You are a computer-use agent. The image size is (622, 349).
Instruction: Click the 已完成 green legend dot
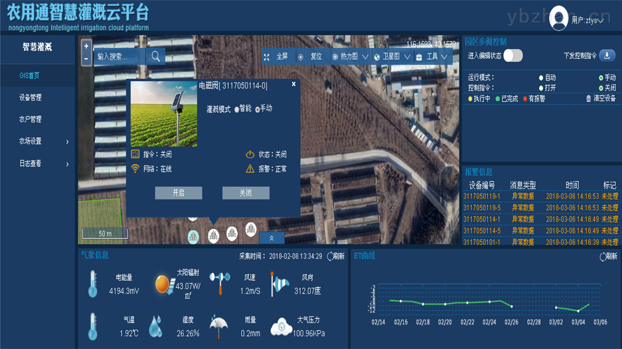pos(497,99)
